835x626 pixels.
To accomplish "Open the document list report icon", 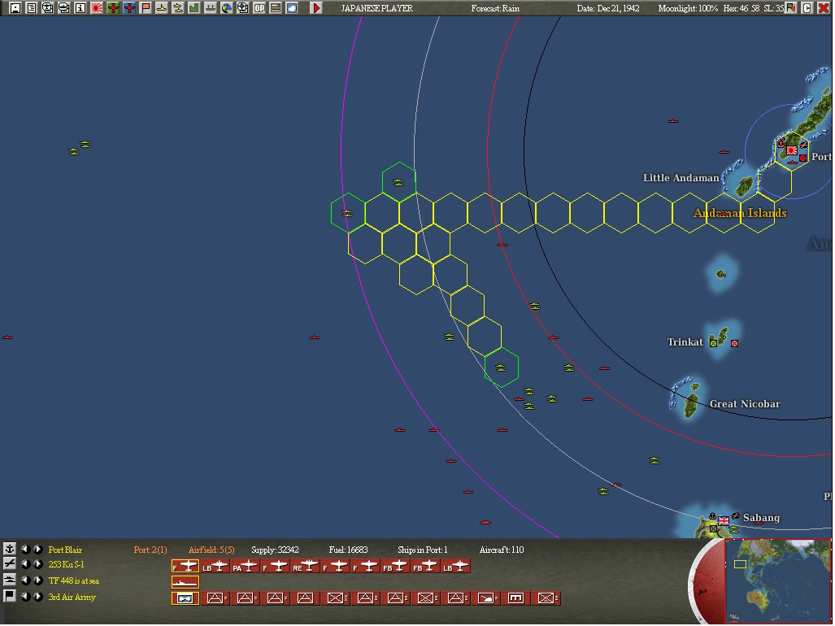I will pyautogui.click(x=32, y=8).
